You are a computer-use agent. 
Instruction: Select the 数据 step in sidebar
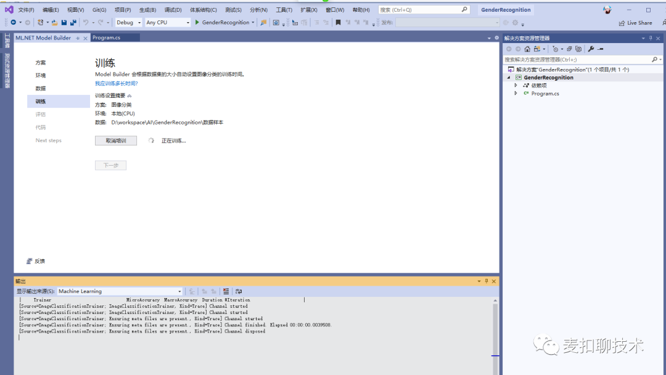pyautogui.click(x=41, y=89)
